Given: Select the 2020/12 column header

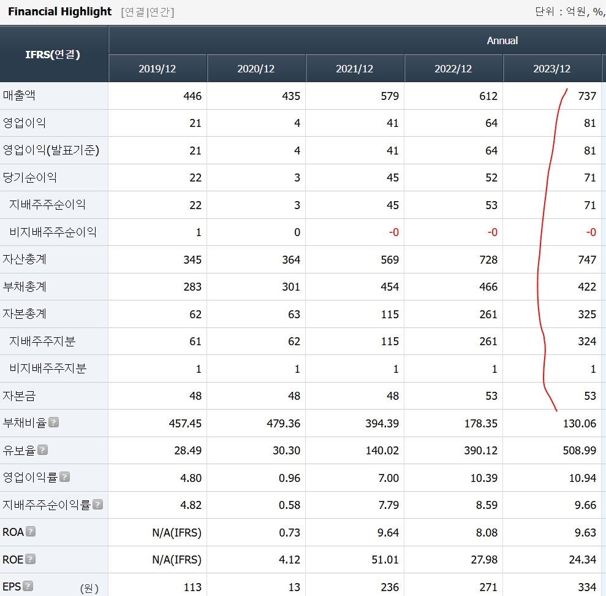Looking at the screenshot, I should coord(256,69).
